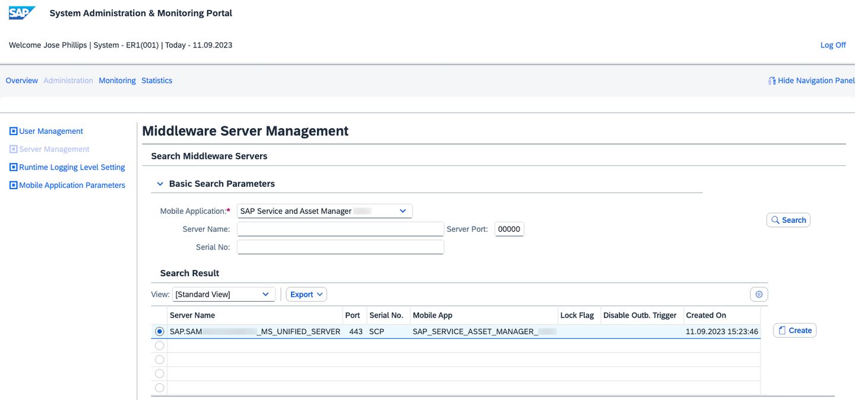
Task: Switch to the Statistics tab
Action: (x=157, y=81)
